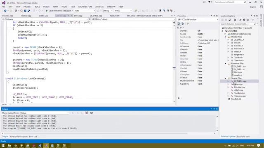Open the Windows Start menu
Screen dimensions: 264x148
click(x=3, y=146)
